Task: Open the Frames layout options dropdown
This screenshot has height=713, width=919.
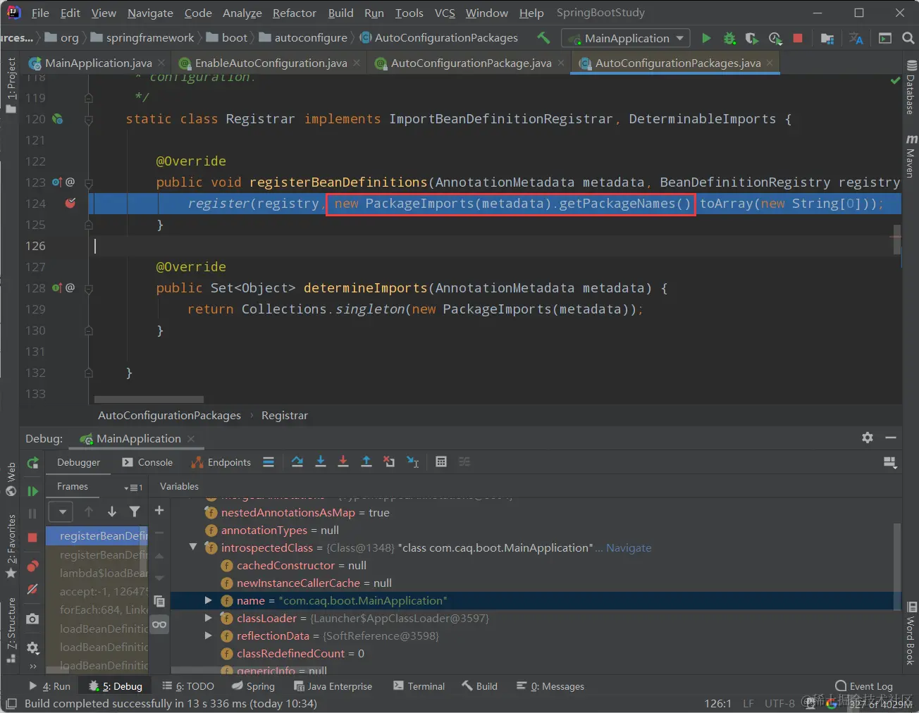Action: [x=133, y=487]
